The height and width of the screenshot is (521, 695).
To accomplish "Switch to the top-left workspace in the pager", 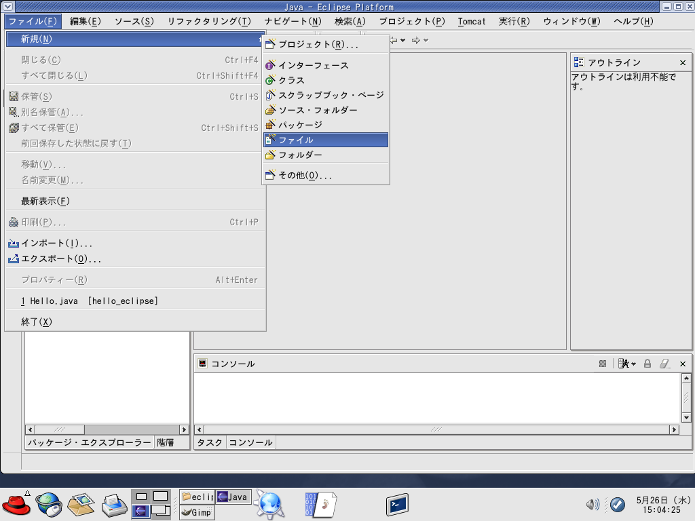I will coord(141,497).
